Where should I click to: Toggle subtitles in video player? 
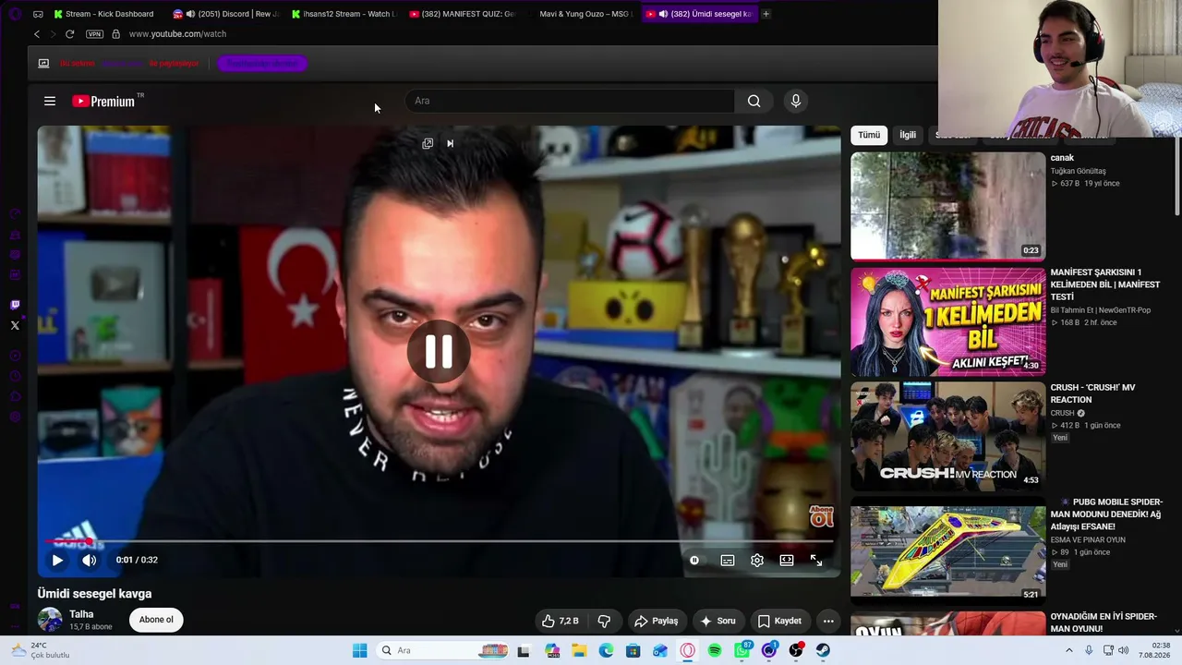coord(728,560)
